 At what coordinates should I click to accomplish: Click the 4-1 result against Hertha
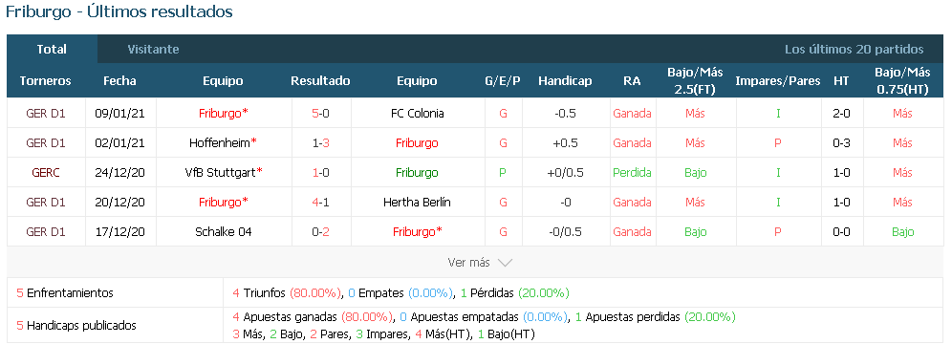(320, 202)
